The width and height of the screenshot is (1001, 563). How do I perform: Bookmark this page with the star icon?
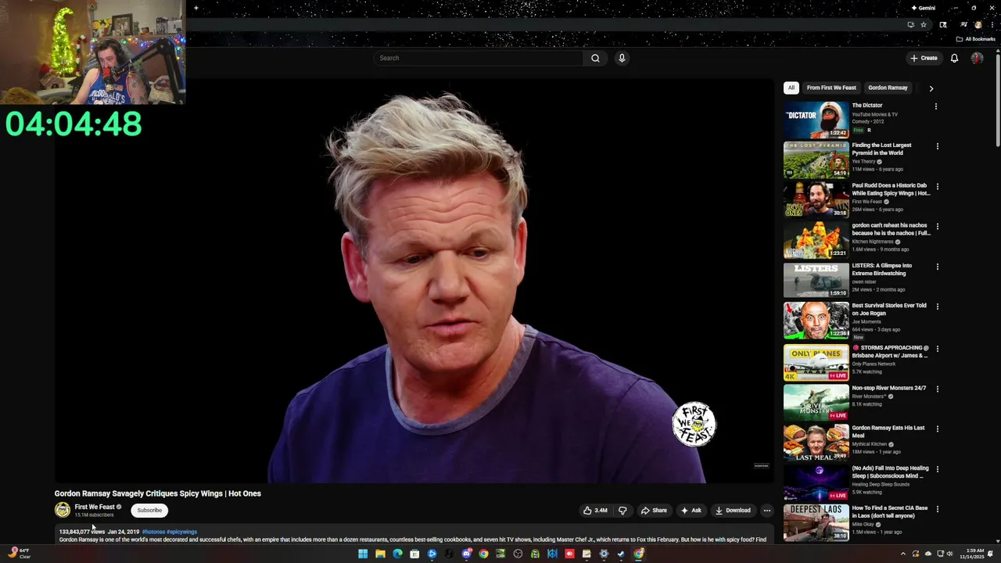(x=924, y=24)
